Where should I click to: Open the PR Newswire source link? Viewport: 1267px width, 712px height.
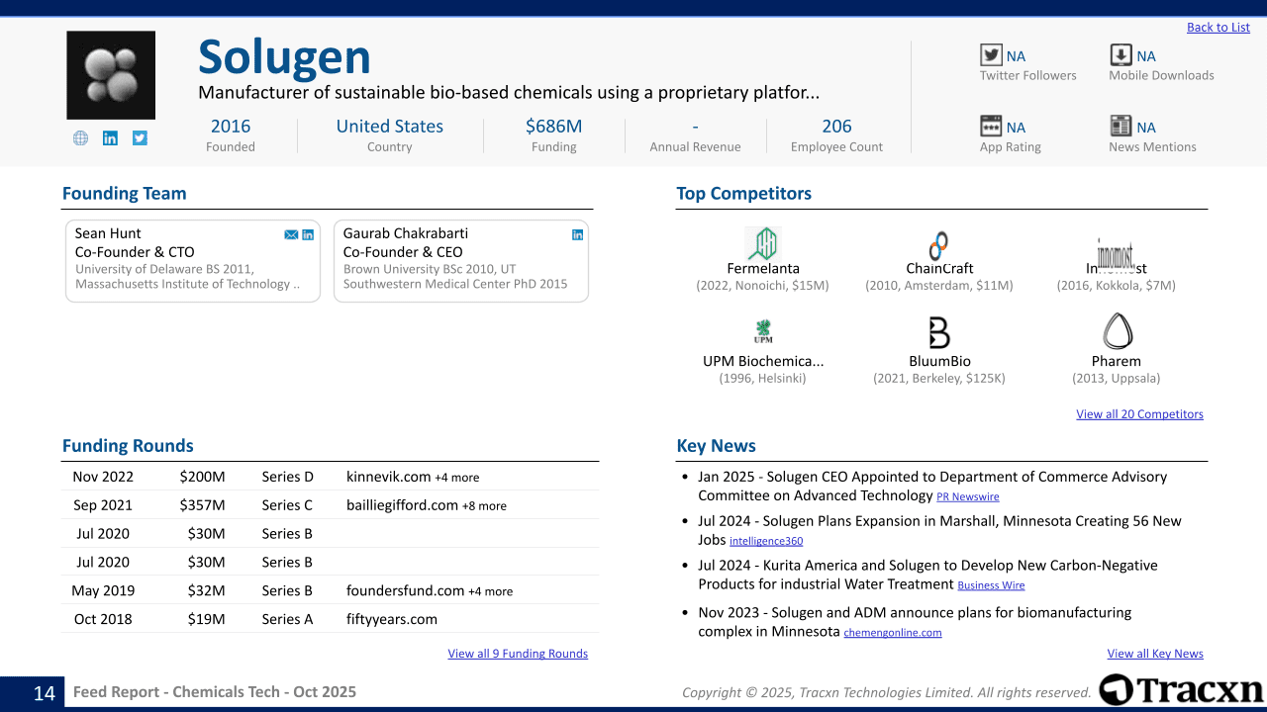(x=967, y=497)
